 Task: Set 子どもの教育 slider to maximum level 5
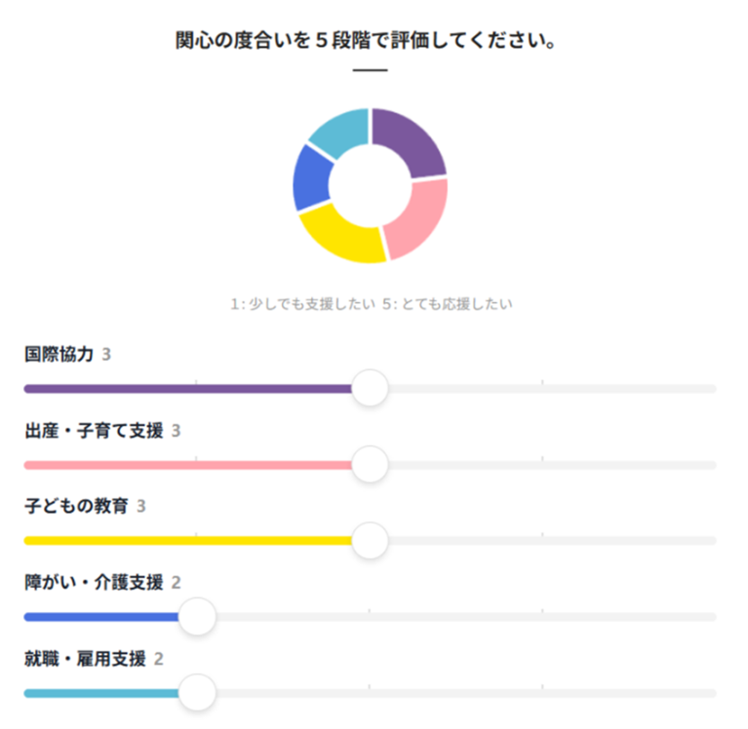(713, 541)
